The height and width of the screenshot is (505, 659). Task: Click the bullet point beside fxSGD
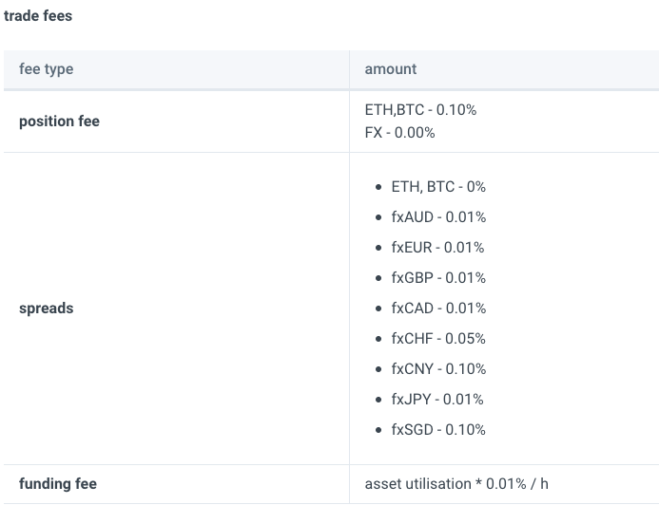pyautogui.click(x=378, y=430)
